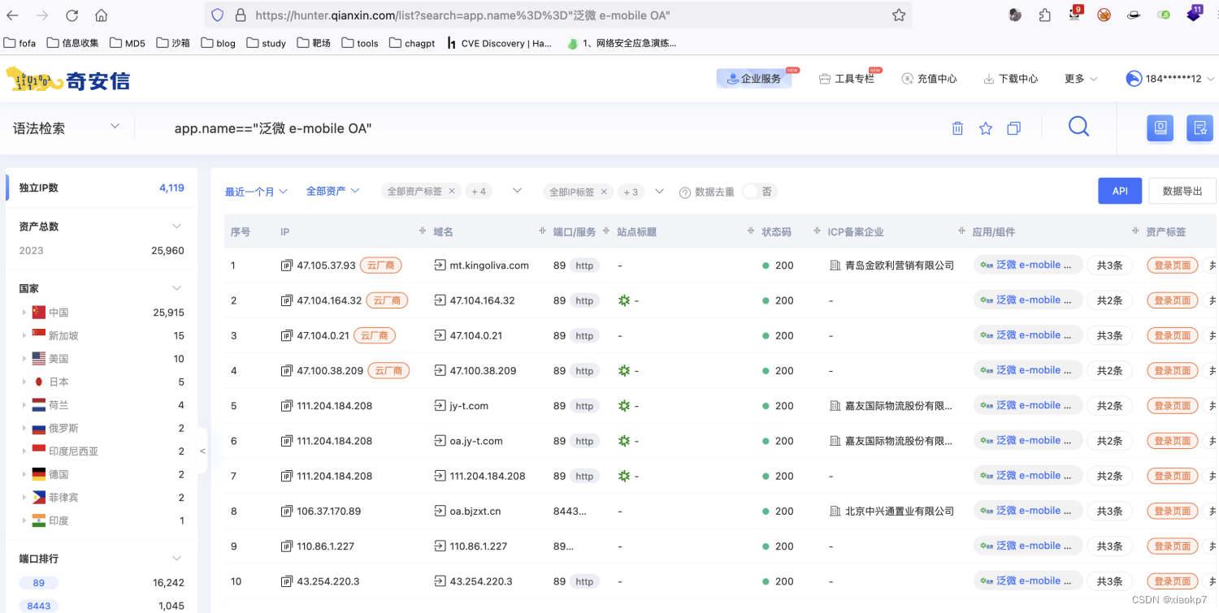Open the first blue square icon beside search
The height and width of the screenshot is (613, 1219).
click(x=1160, y=127)
